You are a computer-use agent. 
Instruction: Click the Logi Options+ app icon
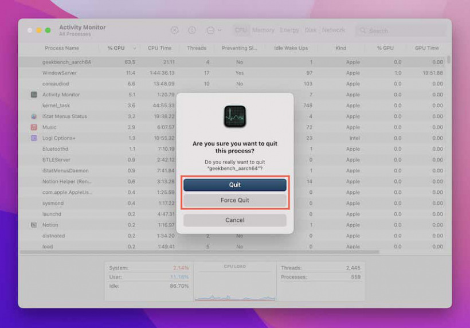34,138
